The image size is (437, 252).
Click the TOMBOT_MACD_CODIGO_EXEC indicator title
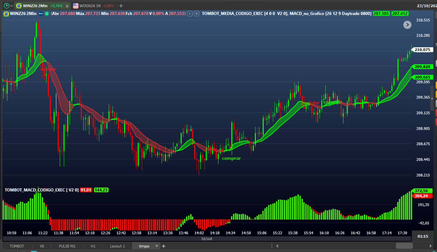coord(42,190)
